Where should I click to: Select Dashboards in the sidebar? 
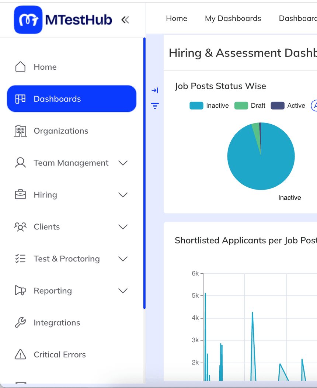72,99
